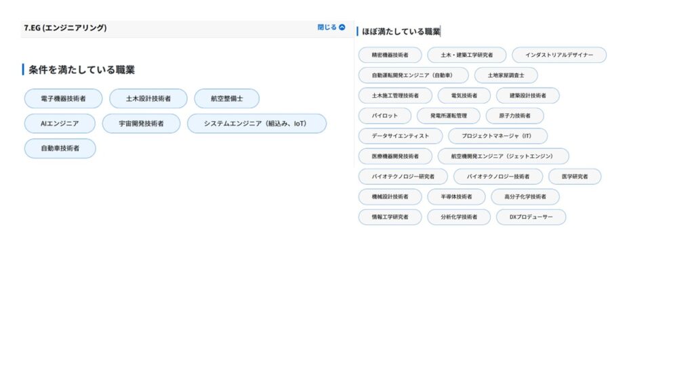The image size is (694, 390).
Task: Click システムエンジニア（組込み、IoT） tag
Action: 256,123
